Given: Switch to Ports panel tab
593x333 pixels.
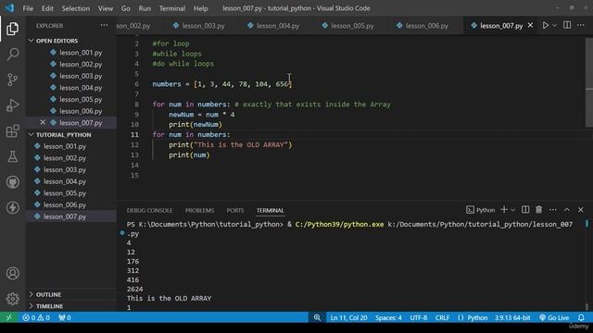Looking at the screenshot, I should click(234, 210).
